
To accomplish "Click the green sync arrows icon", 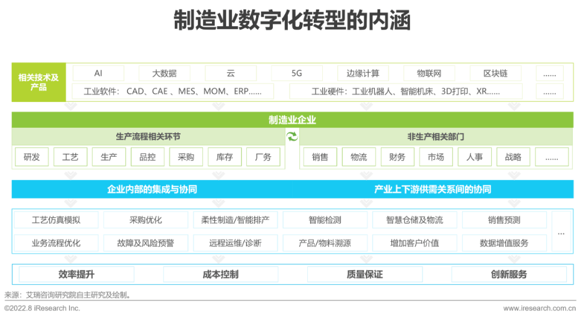I will (x=292, y=136).
